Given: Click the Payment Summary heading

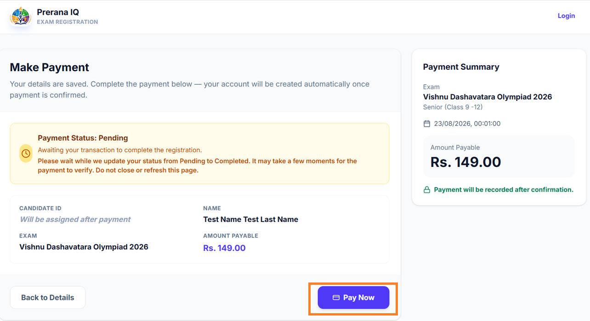Looking at the screenshot, I should [461, 67].
